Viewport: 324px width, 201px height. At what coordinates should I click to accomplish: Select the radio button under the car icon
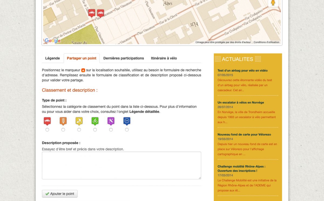(47, 130)
